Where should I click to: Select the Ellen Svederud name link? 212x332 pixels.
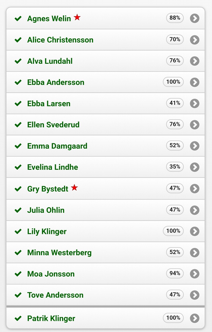click(x=53, y=125)
